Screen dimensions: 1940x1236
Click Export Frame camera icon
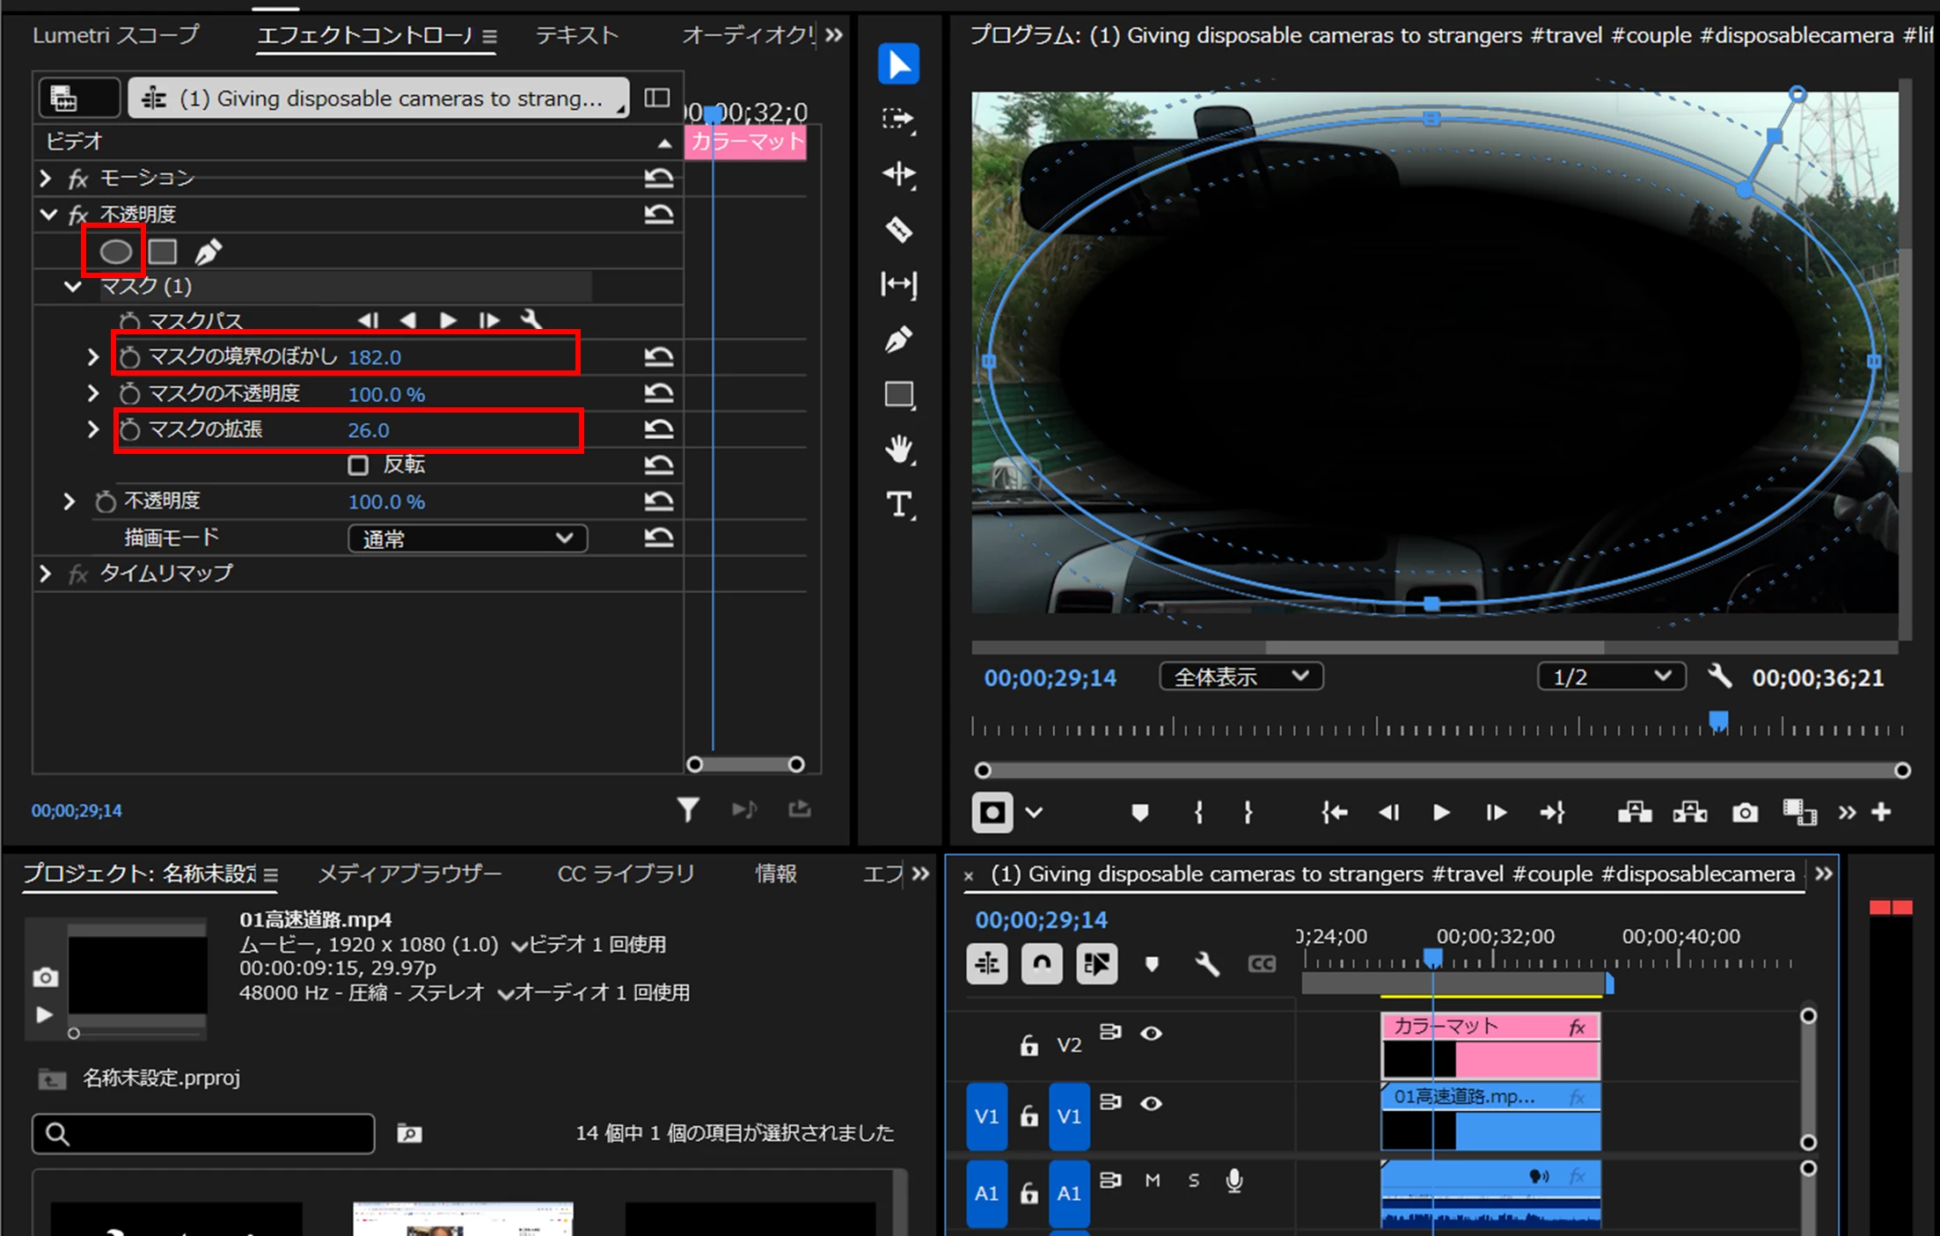[1744, 813]
